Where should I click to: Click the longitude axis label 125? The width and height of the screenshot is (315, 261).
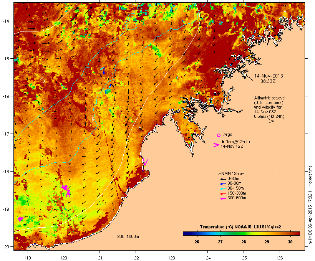[244, 258]
